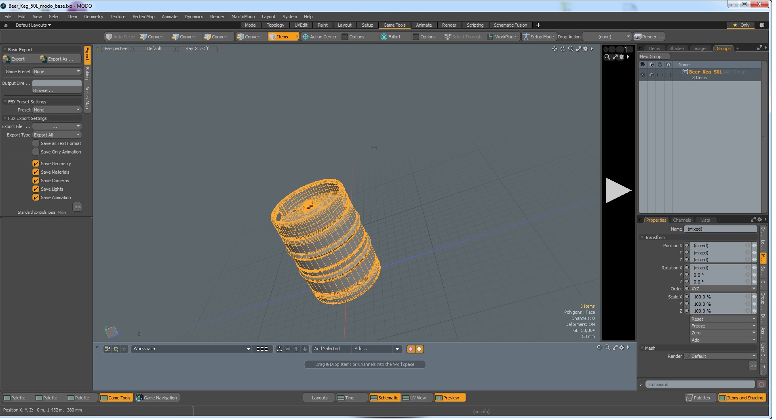Click the white circle schematic toggle icon

point(419,349)
